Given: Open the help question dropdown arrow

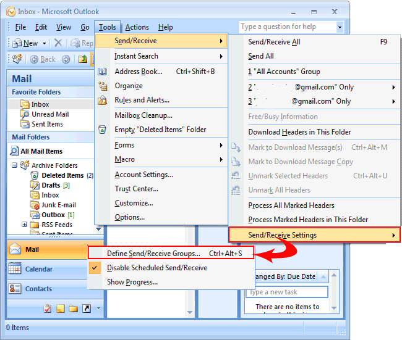Looking at the screenshot, I should [x=340, y=27].
